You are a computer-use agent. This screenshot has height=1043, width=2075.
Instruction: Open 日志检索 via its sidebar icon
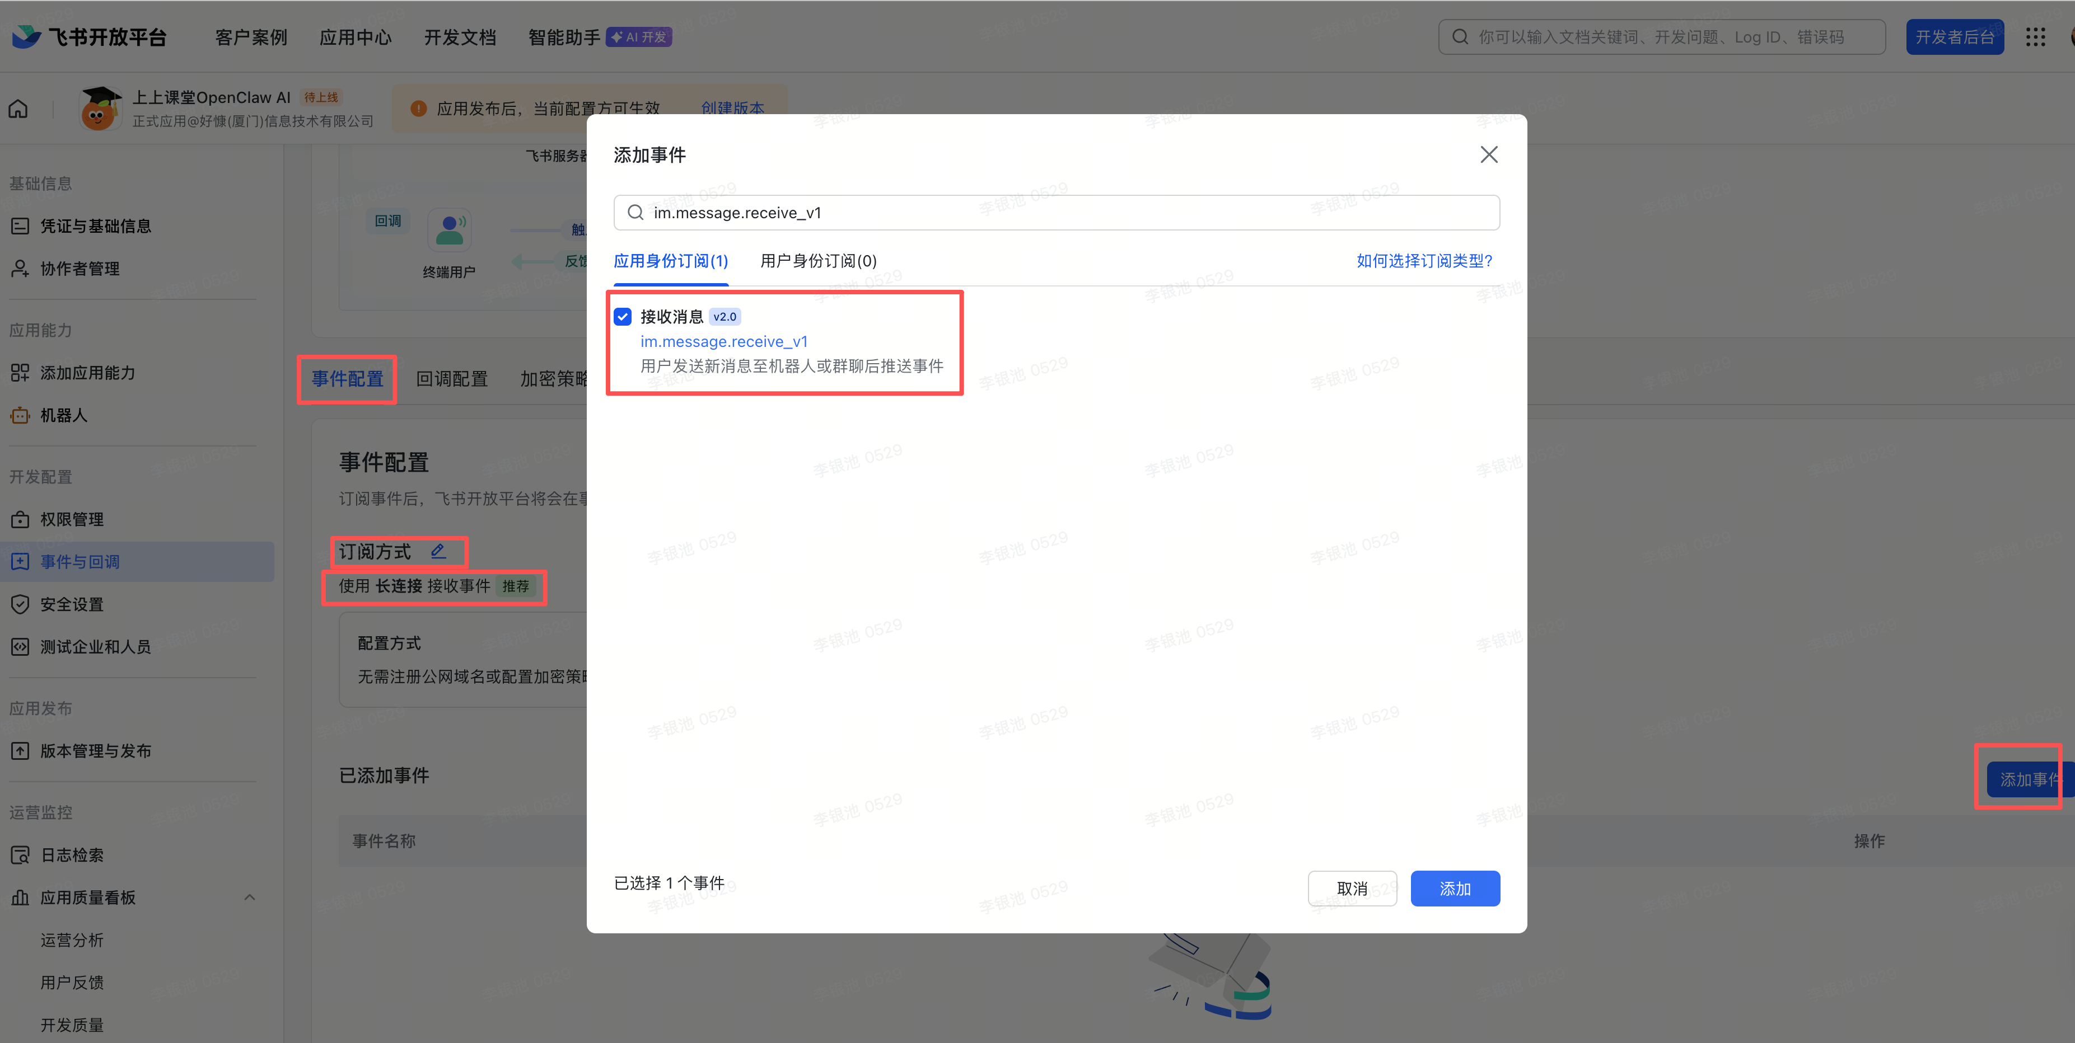click(20, 854)
